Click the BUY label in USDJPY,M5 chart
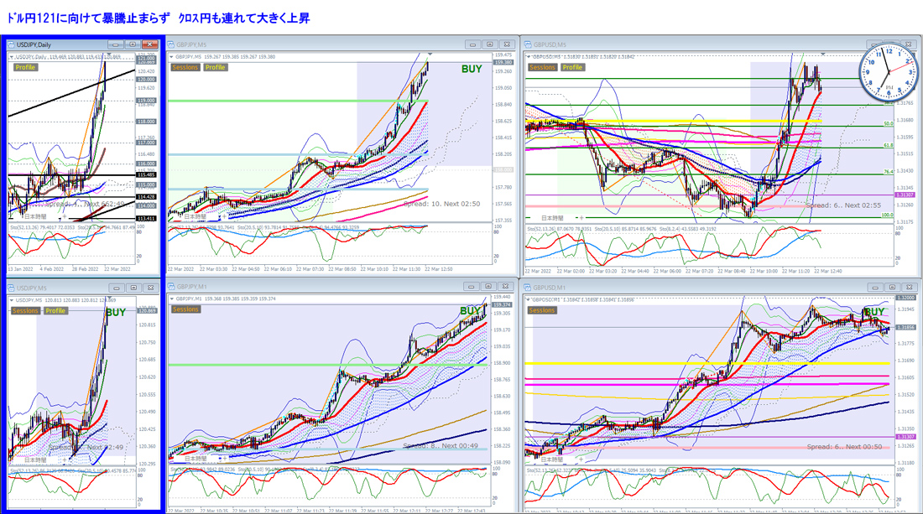Viewport: 923px width, 514px height. point(116,313)
